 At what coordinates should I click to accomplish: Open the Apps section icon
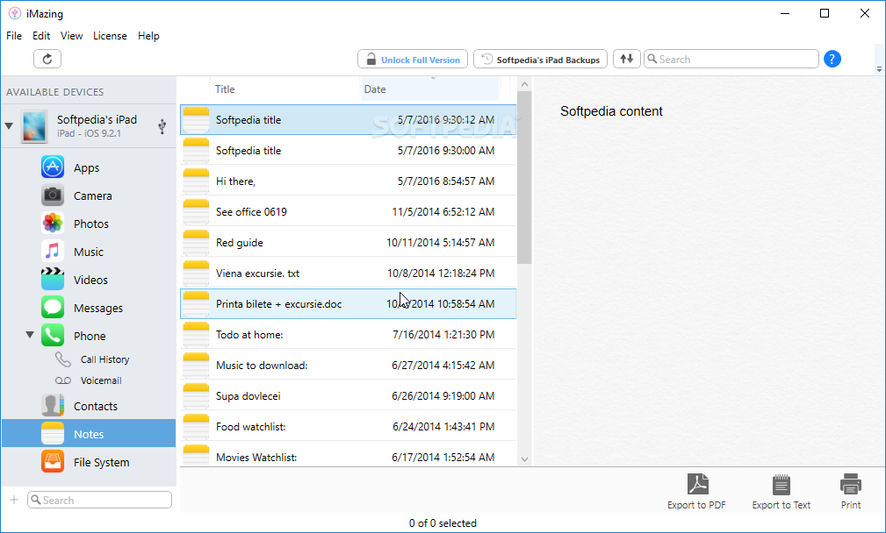pos(53,167)
